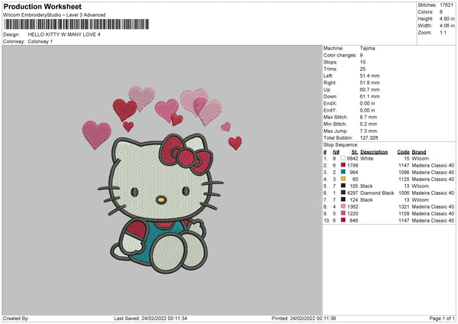Click code 1125 in stop row 4
458x324 pixels.
tap(404, 180)
